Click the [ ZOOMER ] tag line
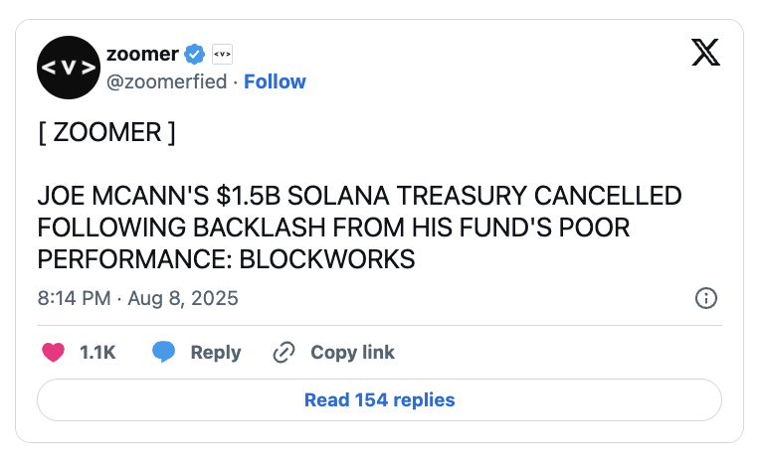Image resolution: width=760 pixels, height=463 pixels. [x=106, y=132]
